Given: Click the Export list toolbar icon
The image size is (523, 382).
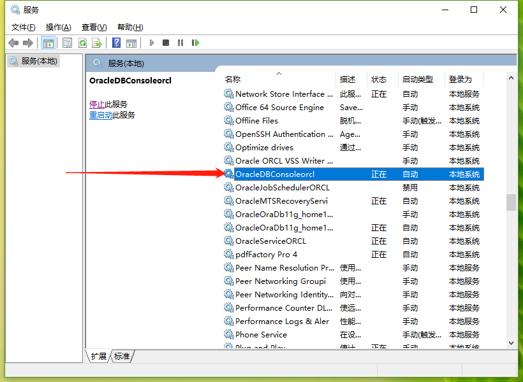Looking at the screenshot, I should point(98,42).
